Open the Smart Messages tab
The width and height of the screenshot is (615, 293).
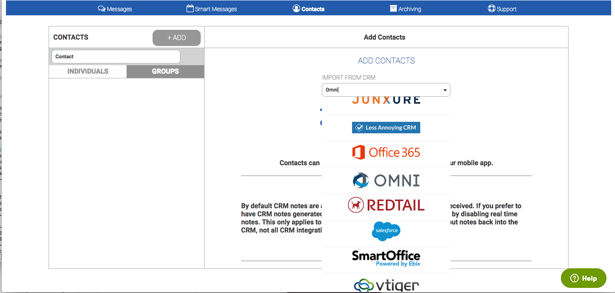pos(212,9)
